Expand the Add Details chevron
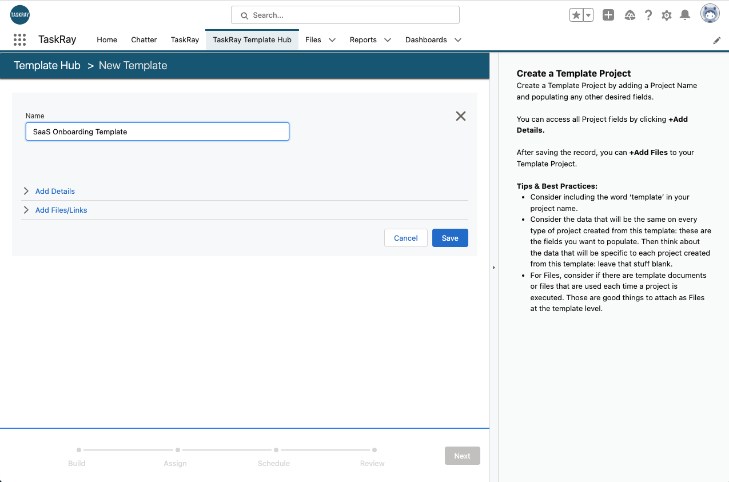Screen dimensions: 729x482 pyautogui.click(x=26, y=191)
